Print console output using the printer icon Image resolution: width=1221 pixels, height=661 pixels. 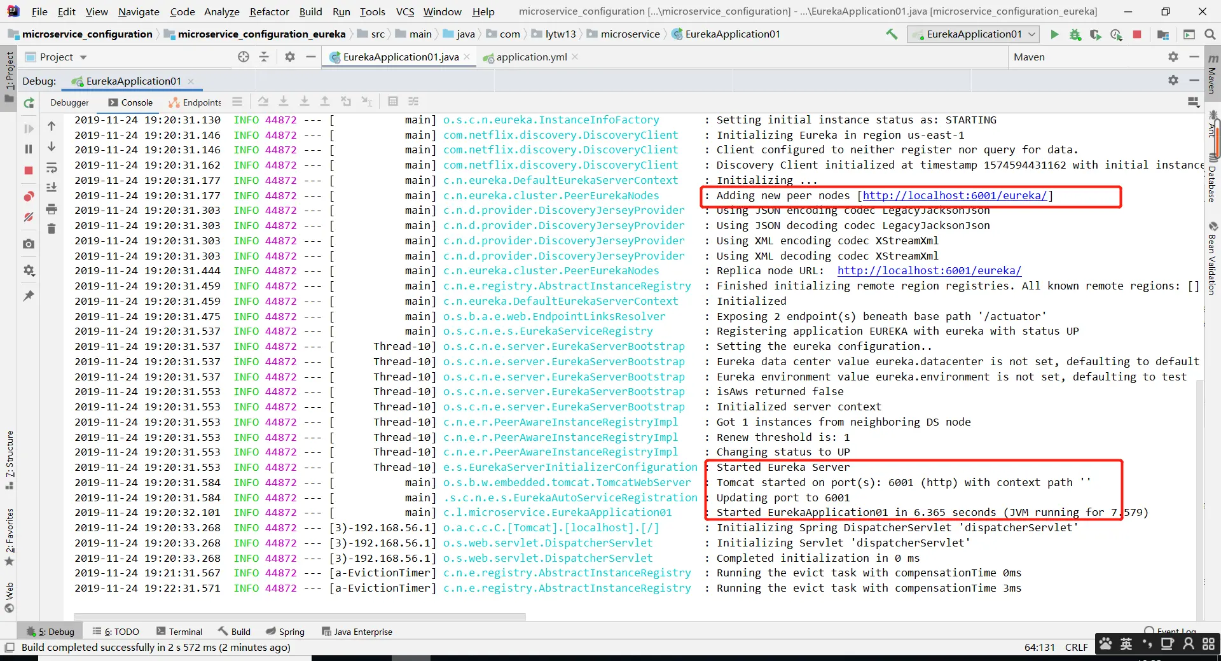[x=52, y=208]
